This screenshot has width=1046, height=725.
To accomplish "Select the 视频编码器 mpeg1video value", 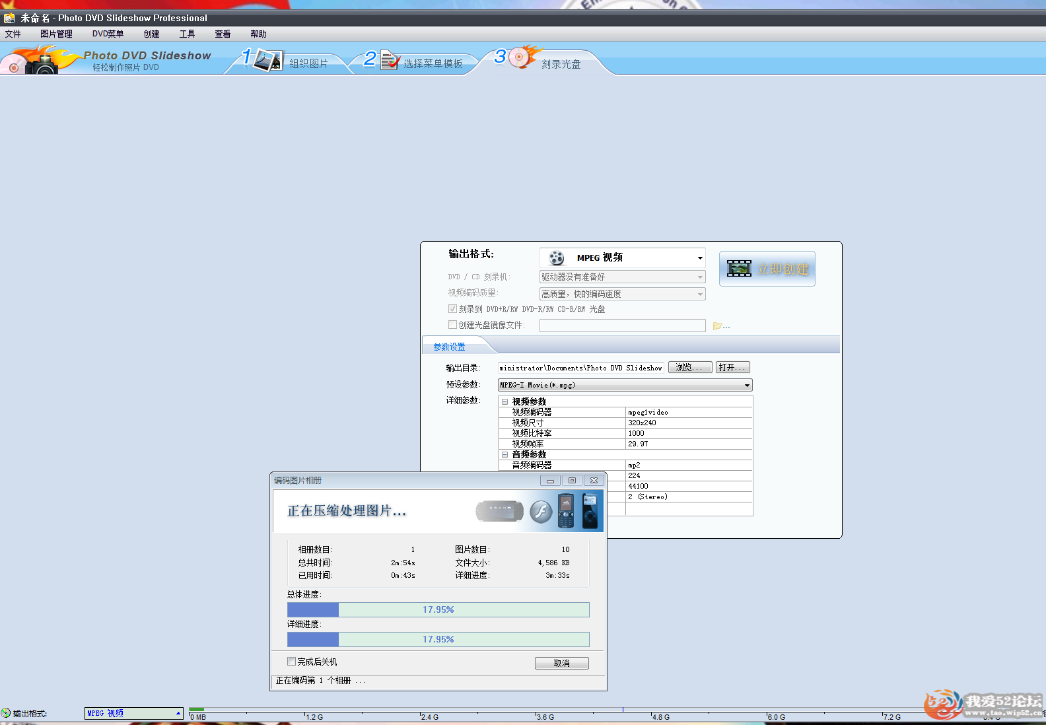I will (689, 412).
